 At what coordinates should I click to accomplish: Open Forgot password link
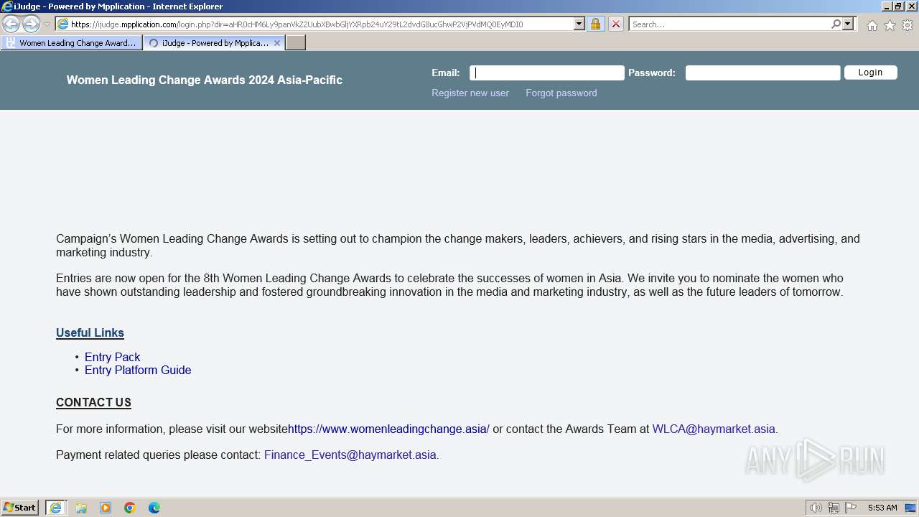tap(561, 93)
